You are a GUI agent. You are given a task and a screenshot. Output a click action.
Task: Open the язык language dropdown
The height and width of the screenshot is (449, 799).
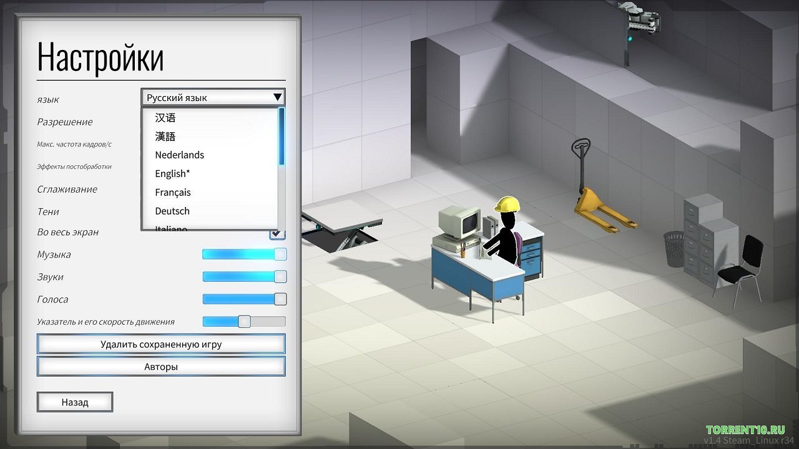[206, 97]
